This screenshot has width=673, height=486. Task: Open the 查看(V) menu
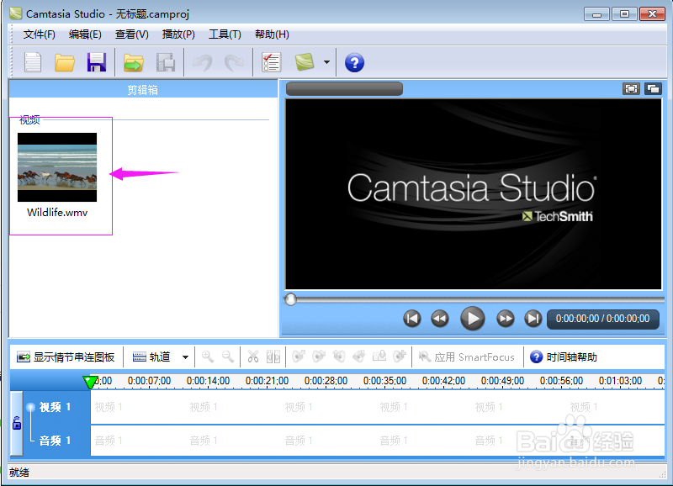click(x=132, y=34)
